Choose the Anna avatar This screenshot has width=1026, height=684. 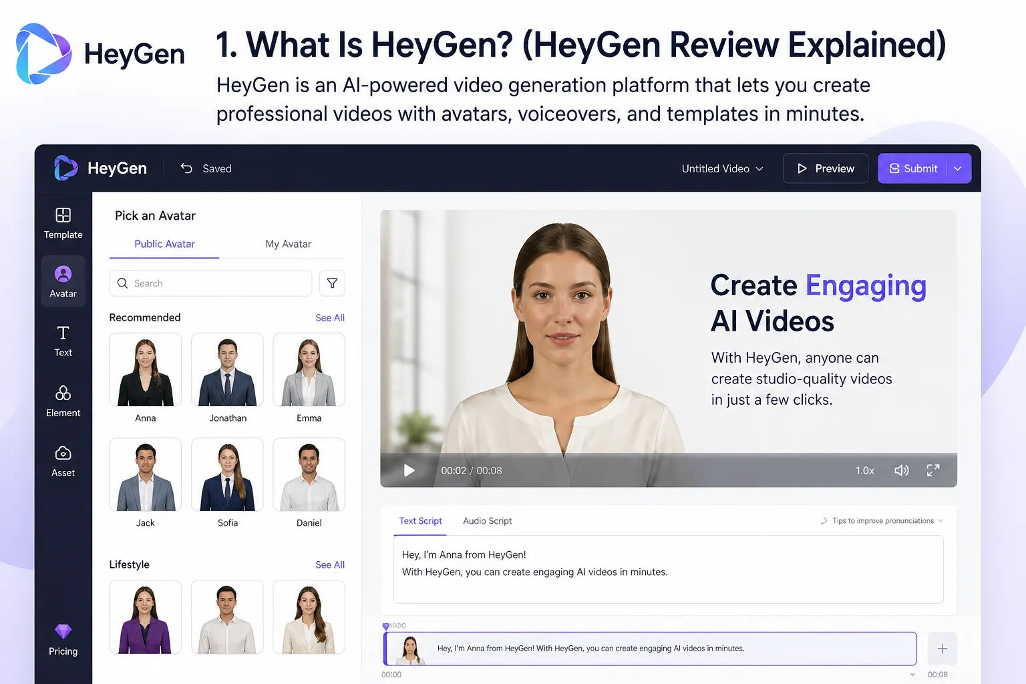coord(146,370)
